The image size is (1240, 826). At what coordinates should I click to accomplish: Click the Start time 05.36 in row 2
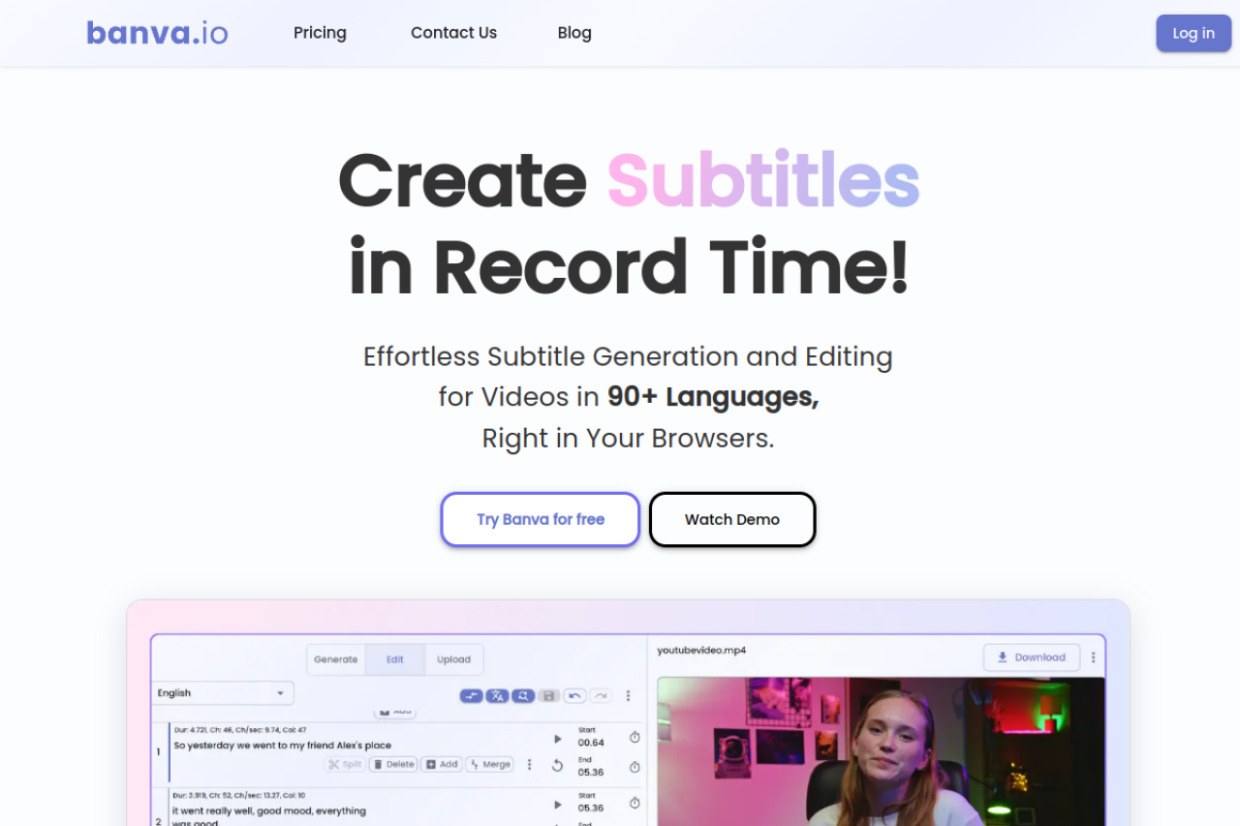click(x=591, y=808)
